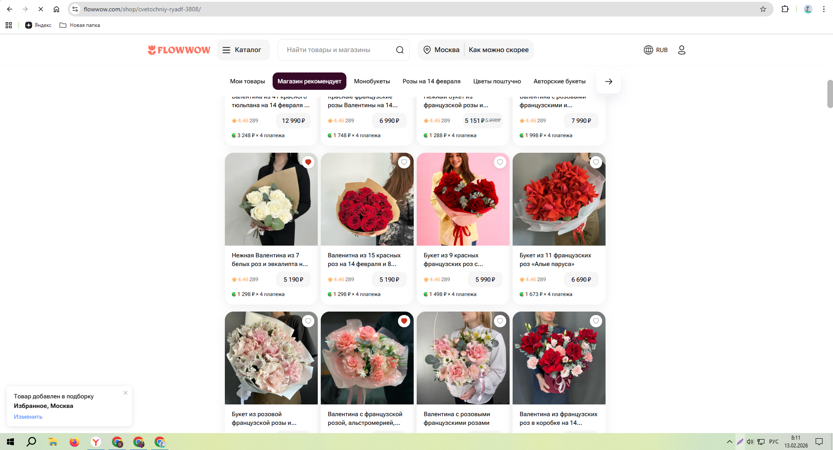Show hidden system tray icons
Image resolution: width=833 pixels, height=450 pixels.
(x=729, y=442)
